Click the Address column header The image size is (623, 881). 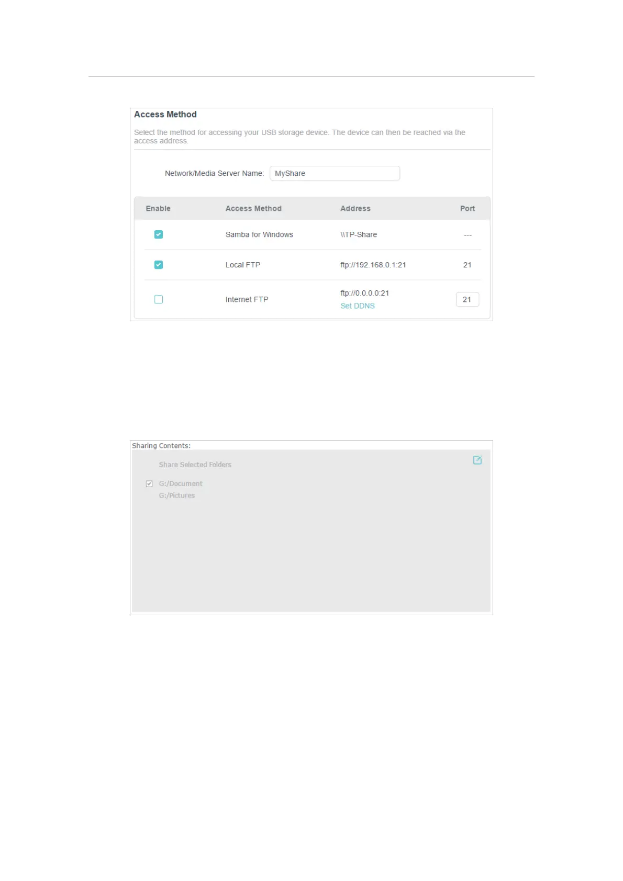click(x=355, y=208)
